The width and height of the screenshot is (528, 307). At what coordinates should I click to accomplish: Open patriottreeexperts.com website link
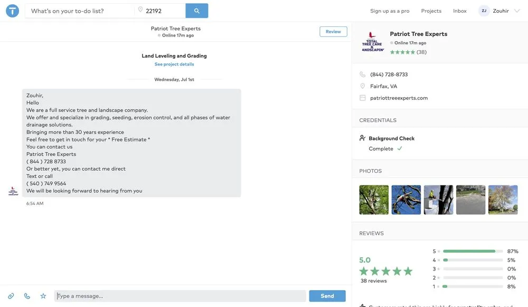point(399,98)
